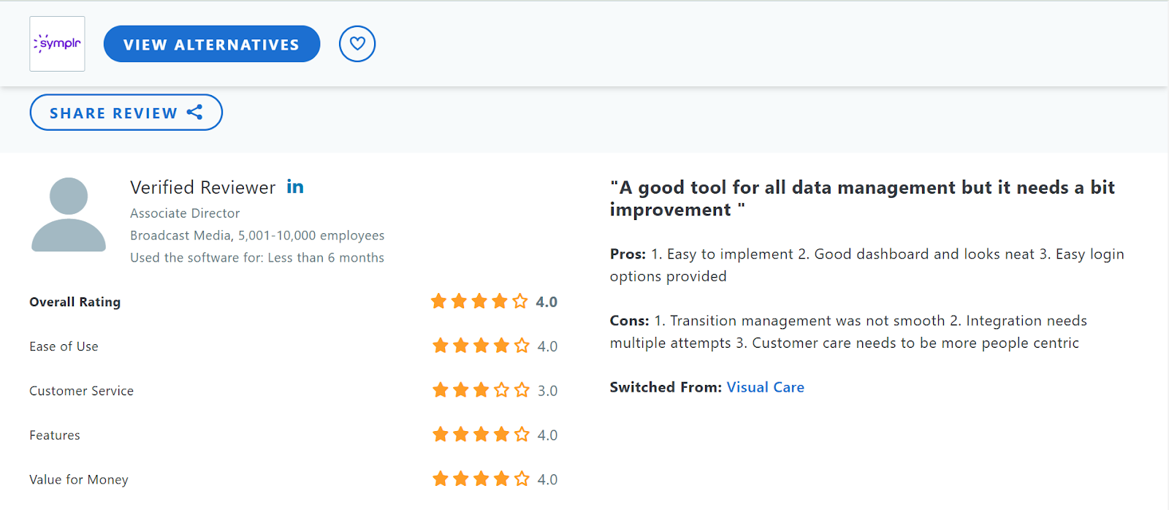Click the Associate Director job title
The width and height of the screenshot is (1169, 510).
(x=185, y=213)
